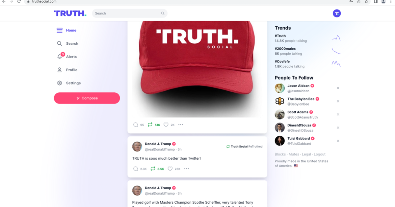Bookmark this page with the star icon
The width and height of the screenshot is (395, 207).
[366, 2]
